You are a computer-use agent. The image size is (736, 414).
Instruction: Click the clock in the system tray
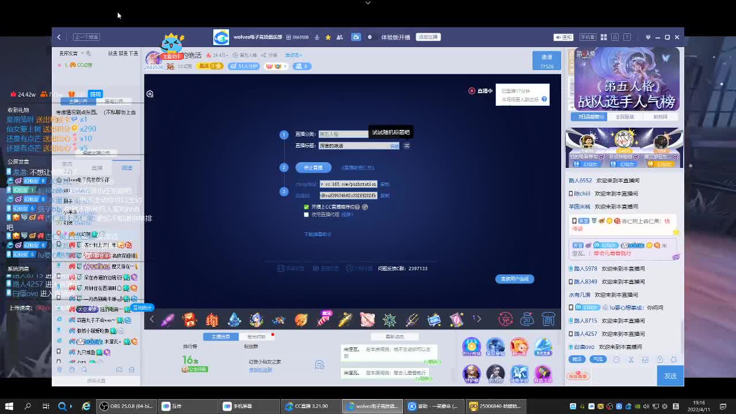699,407
